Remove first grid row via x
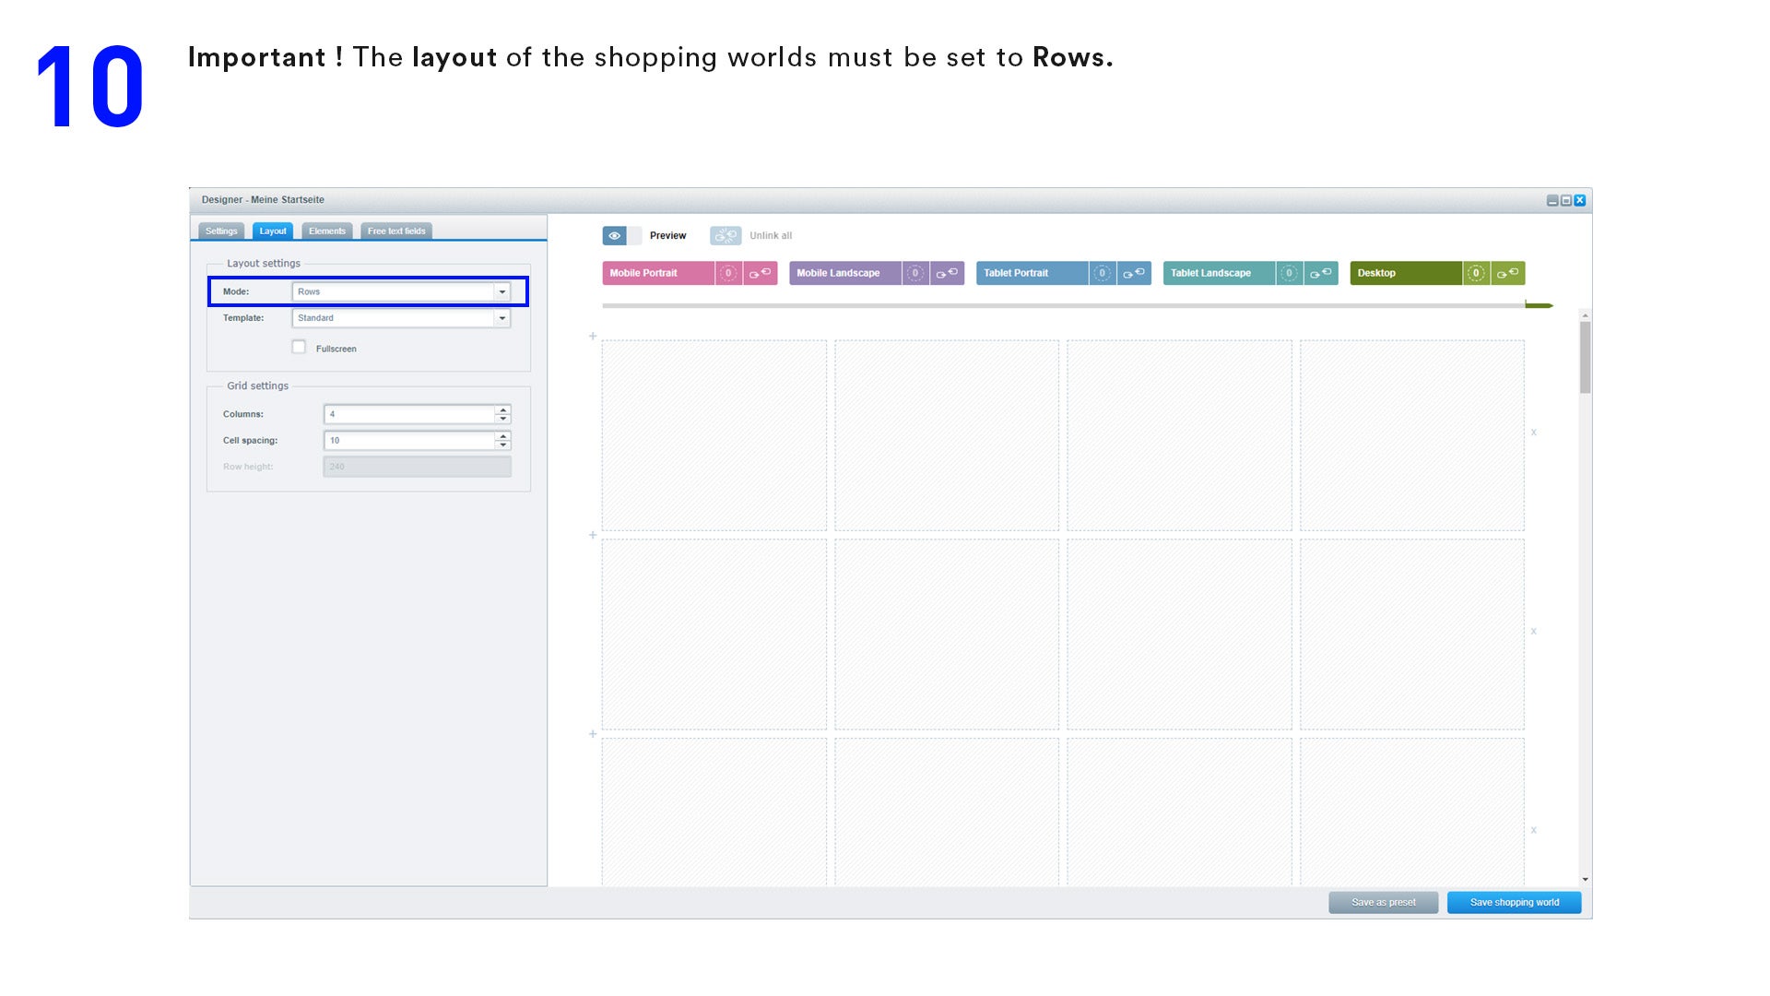The image size is (1770, 996). coord(1534,433)
